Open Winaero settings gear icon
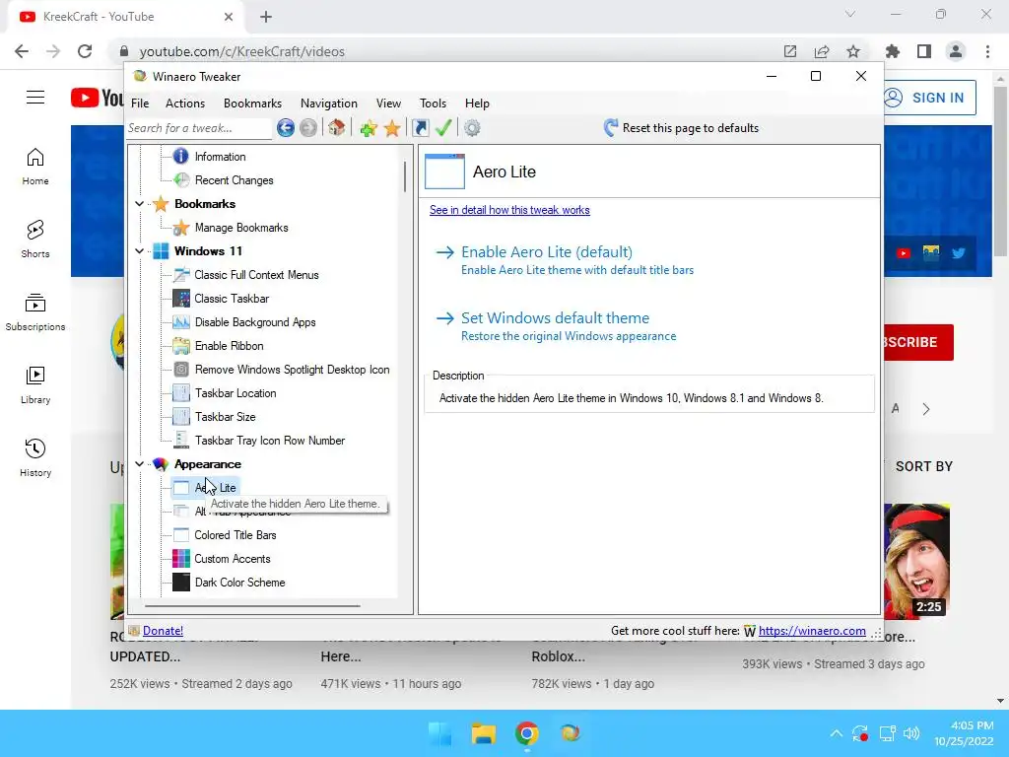Viewport: 1009px width, 757px height. pyautogui.click(x=472, y=128)
